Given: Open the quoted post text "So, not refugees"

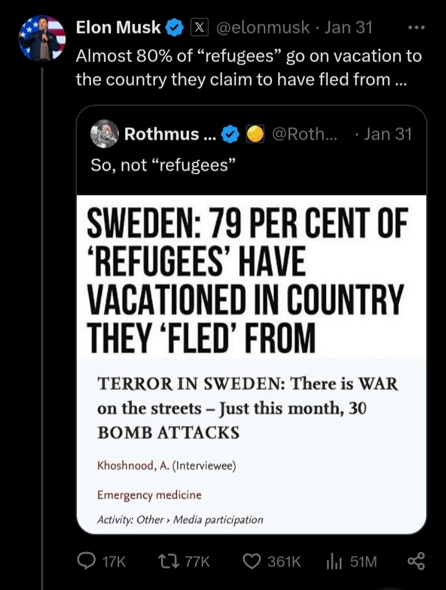Looking at the screenshot, I should coord(164,166).
